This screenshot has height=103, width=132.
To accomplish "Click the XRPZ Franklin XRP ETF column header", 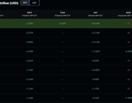I will [x=29, y=14].
